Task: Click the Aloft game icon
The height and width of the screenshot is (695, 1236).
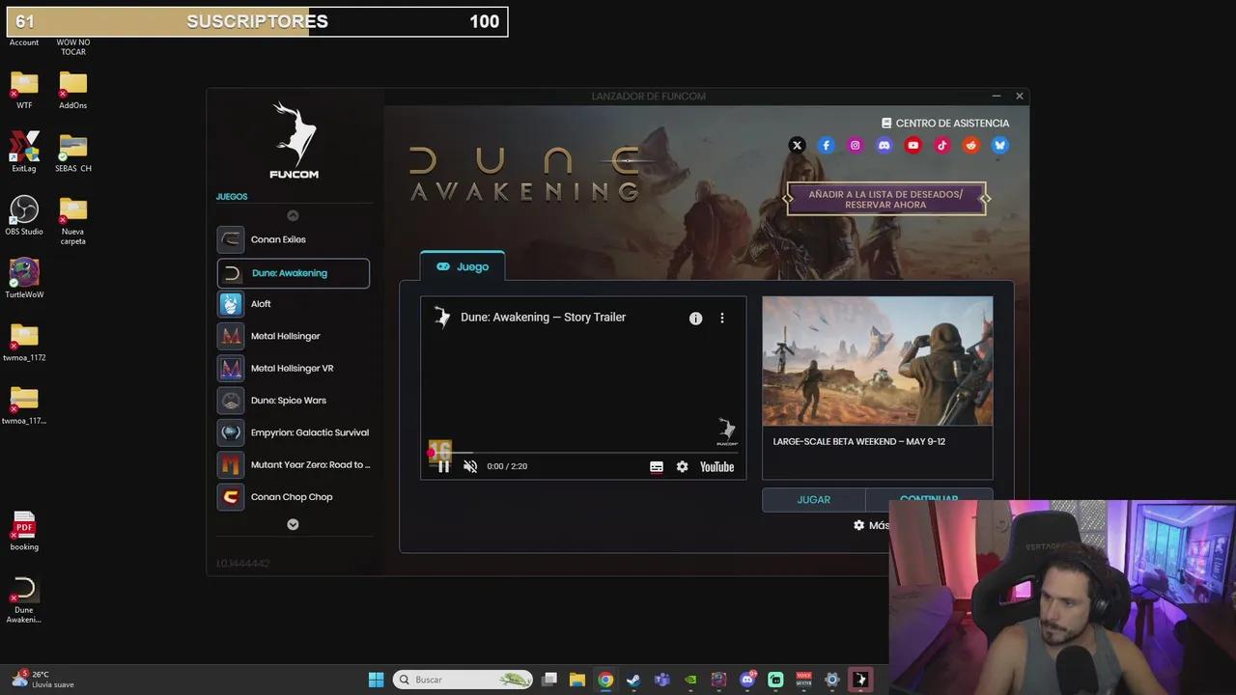Action: point(231,304)
